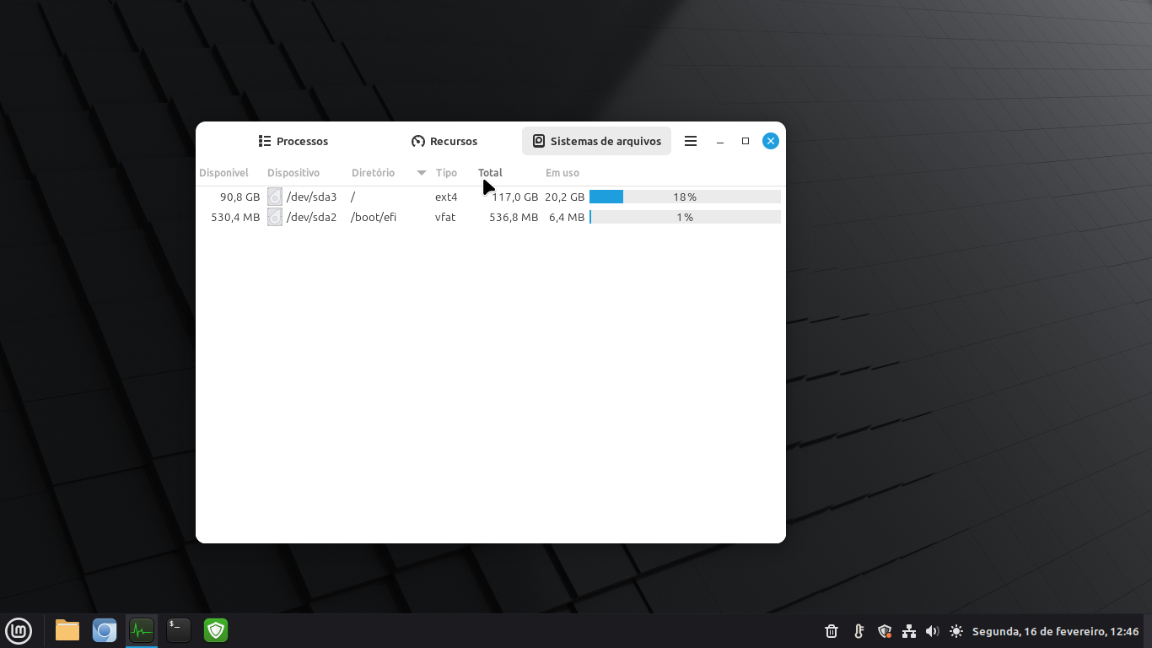Click the vfat type cell
Viewport: 1152px width, 648px height.
tap(445, 217)
